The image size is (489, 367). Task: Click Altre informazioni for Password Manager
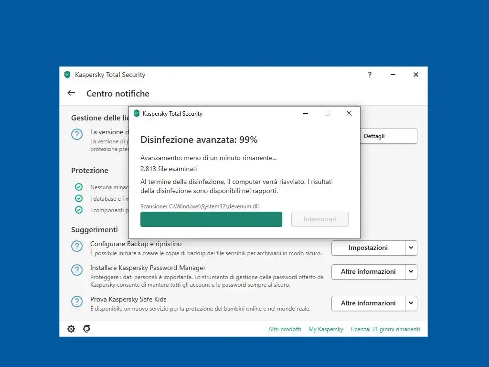[x=368, y=272]
